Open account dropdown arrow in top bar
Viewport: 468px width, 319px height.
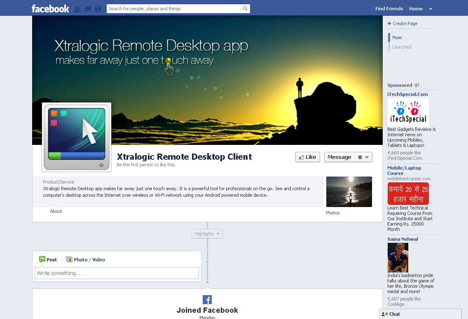(431, 9)
